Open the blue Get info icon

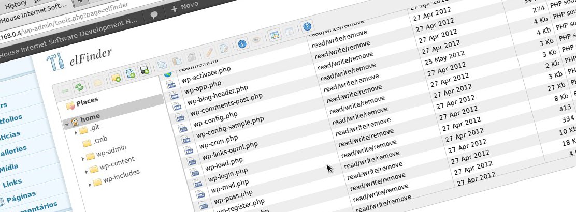pos(242,44)
